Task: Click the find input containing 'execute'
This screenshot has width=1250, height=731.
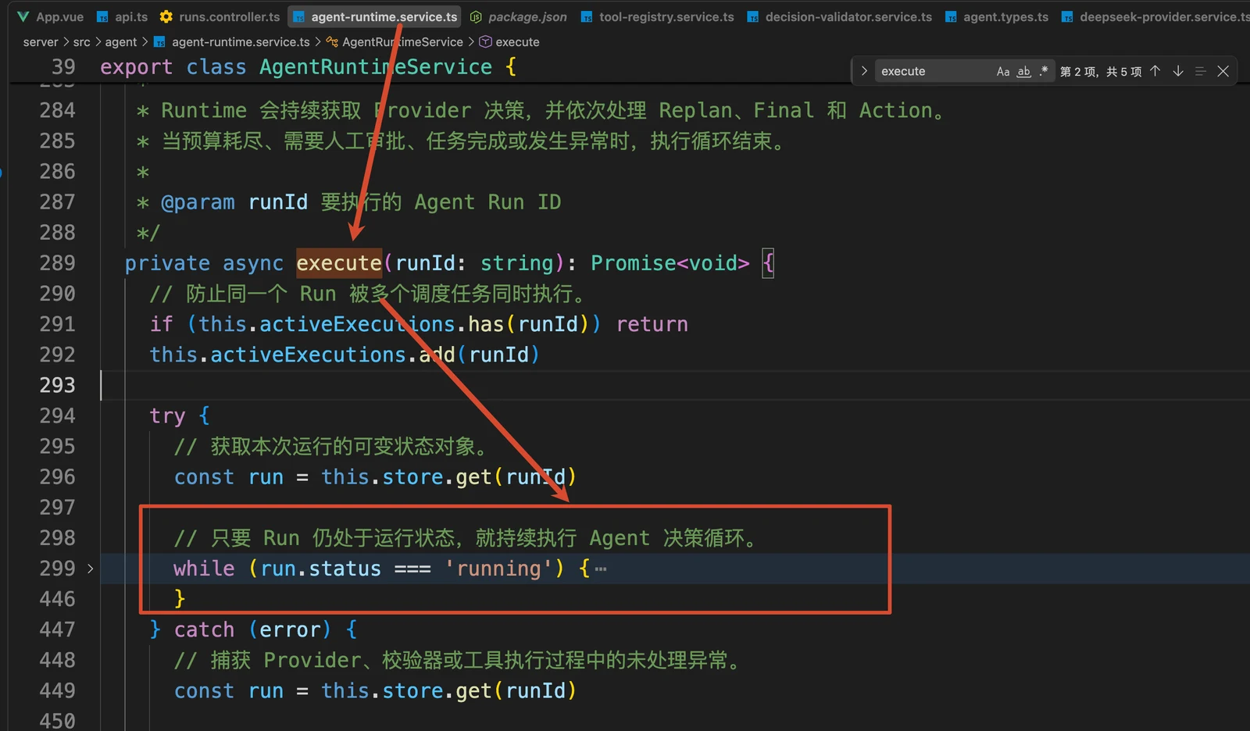Action: 934,71
